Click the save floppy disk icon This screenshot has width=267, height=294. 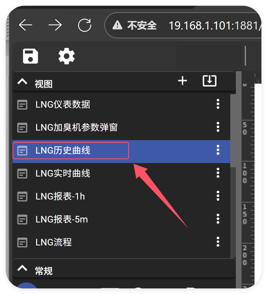[x=31, y=56]
